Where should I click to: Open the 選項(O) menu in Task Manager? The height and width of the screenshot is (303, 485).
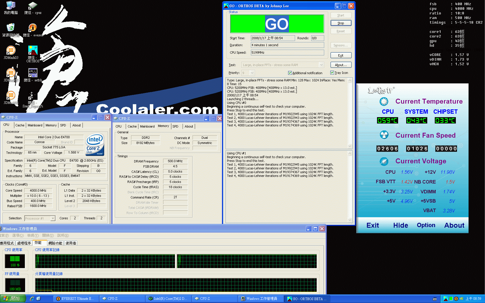[x=18, y=235]
